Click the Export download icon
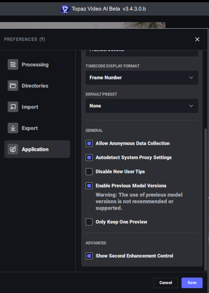This screenshot has width=209, height=293. point(13,128)
